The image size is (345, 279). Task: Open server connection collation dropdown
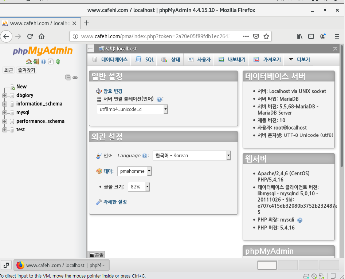click(x=133, y=109)
